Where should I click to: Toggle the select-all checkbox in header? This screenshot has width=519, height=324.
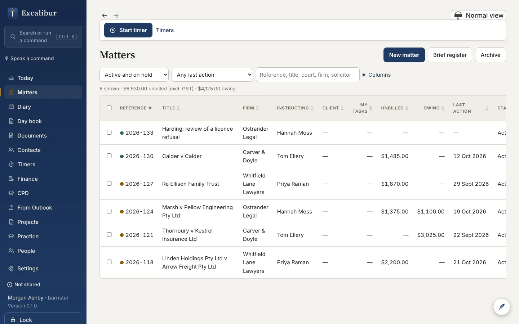point(109,108)
